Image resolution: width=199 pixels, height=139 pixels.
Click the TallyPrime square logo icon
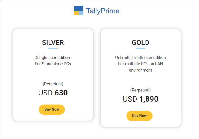click(x=79, y=11)
